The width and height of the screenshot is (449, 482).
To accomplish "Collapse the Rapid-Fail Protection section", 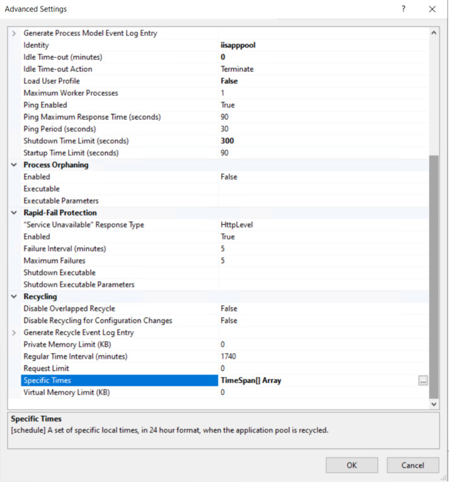I will pos(14,213).
